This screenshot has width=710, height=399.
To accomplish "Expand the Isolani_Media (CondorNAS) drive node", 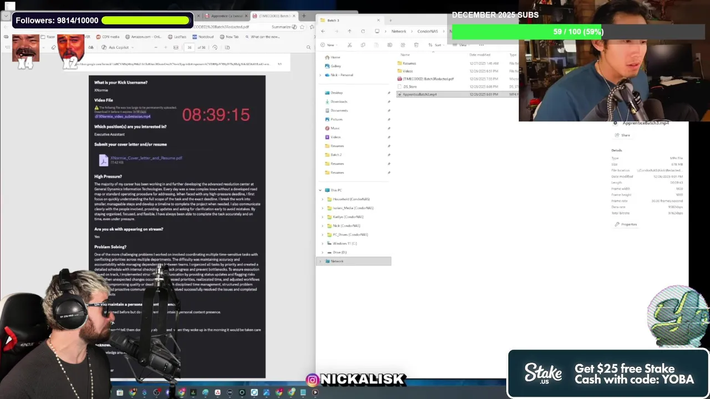I will [x=323, y=208].
